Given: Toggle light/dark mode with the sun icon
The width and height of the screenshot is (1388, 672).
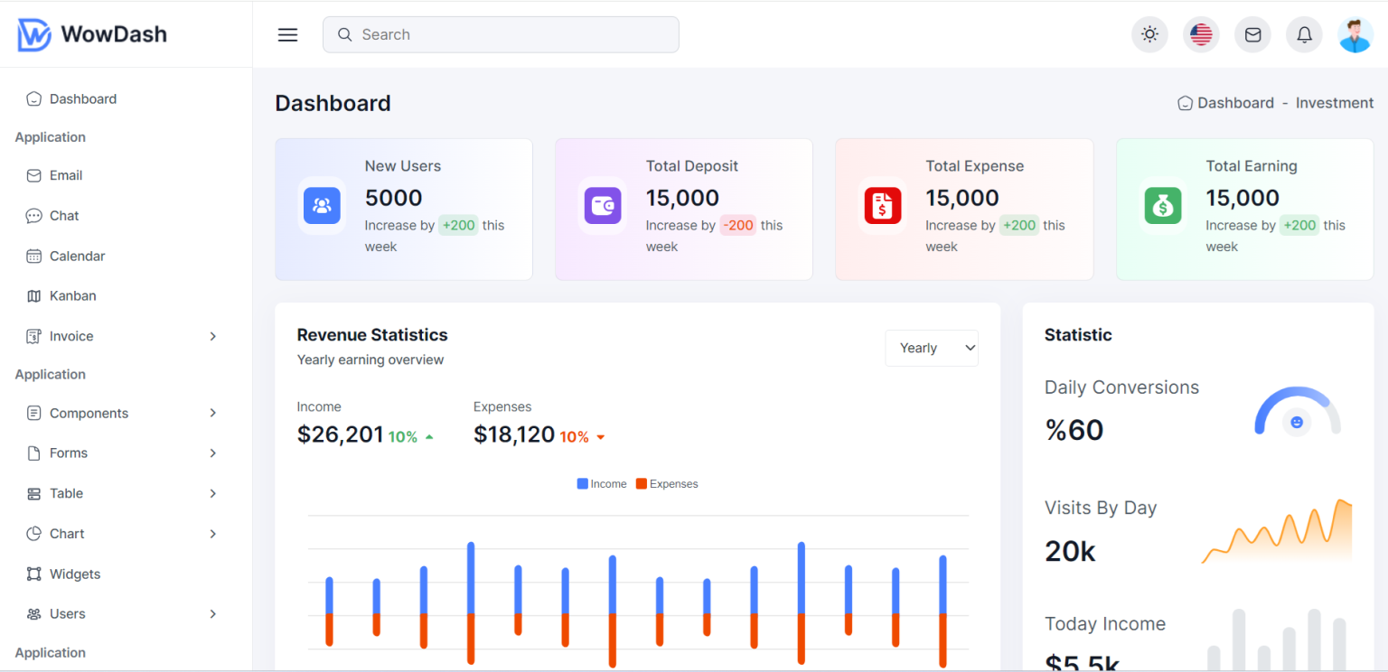Looking at the screenshot, I should click(x=1149, y=34).
